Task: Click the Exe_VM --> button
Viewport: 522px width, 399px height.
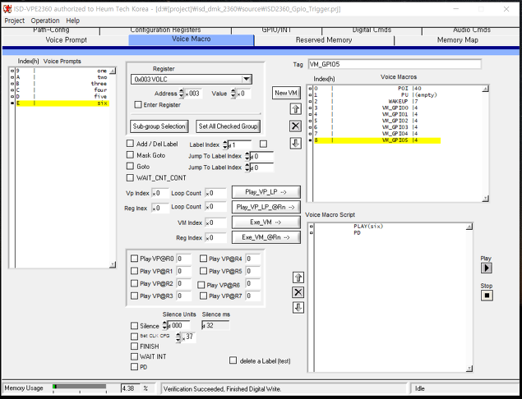Action: click(266, 222)
